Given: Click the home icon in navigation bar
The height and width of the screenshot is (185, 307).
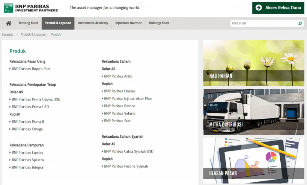Looking at the screenshot, I should [8, 23].
